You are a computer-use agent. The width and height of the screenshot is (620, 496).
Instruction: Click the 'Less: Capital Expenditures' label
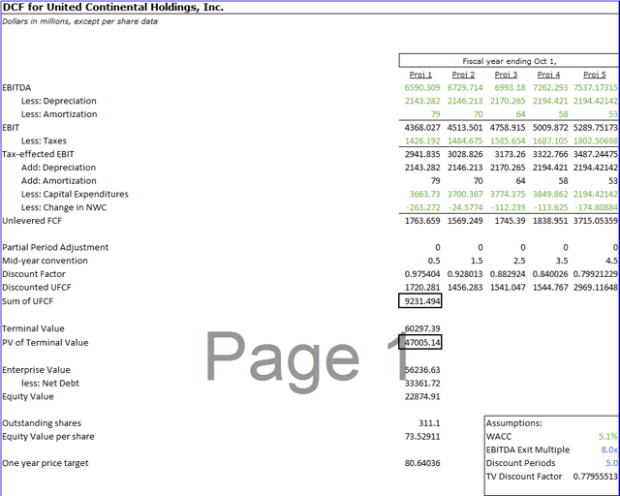(x=76, y=194)
